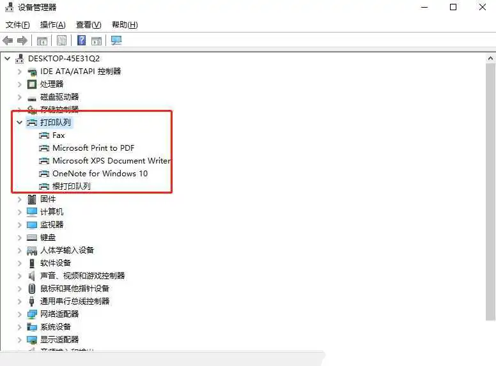
Task: Expand the 固件 category
Action: click(x=19, y=199)
